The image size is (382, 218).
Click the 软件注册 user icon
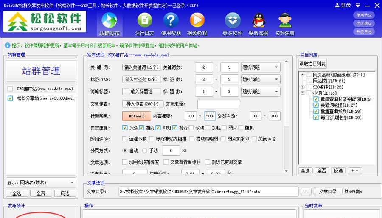(x=285, y=24)
